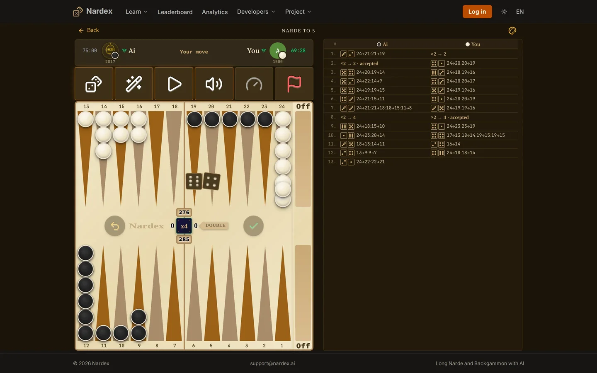Click the dice roll toolbar button

coord(94,84)
